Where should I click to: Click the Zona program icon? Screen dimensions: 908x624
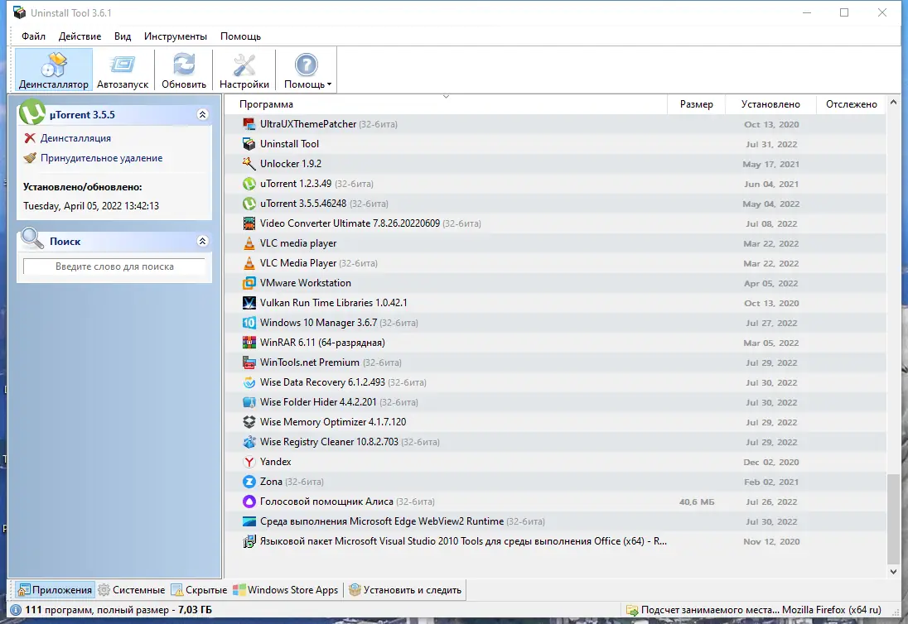pos(249,482)
